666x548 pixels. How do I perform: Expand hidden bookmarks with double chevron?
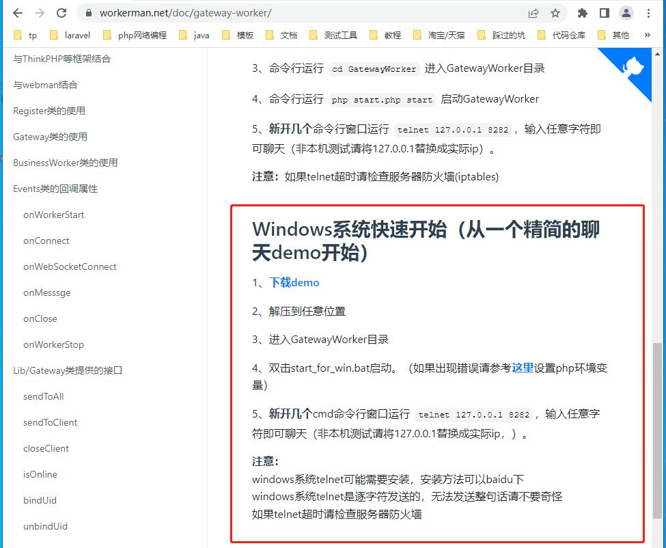pyautogui.click(x=647, y=35)
